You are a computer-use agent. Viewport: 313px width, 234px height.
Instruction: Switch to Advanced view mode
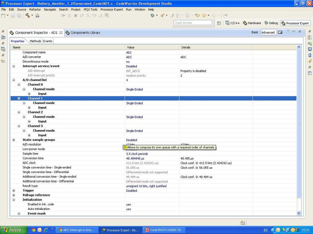click(268, 32)
